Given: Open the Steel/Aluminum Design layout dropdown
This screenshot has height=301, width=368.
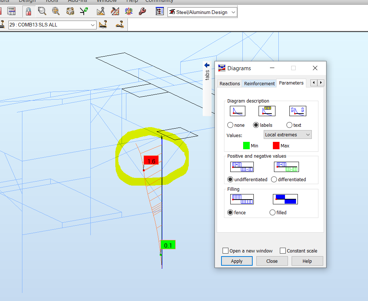Looking at the screenshot, I should pos(202,12).
